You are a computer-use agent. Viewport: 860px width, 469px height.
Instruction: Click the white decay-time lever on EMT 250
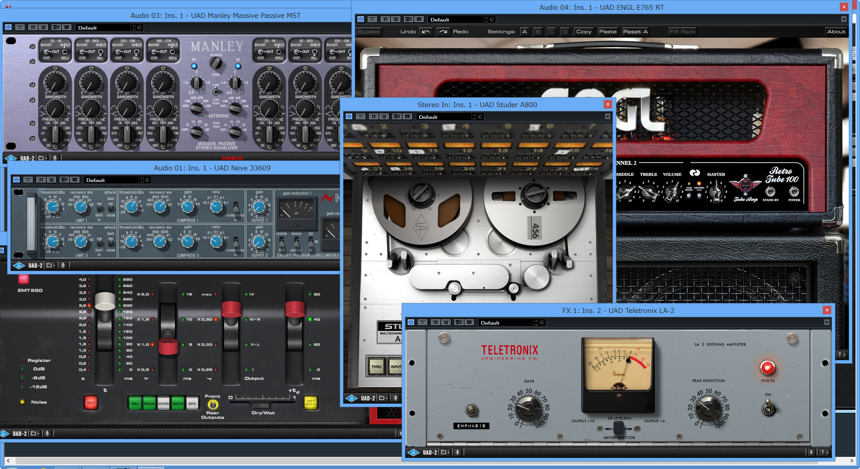(105, 301)
